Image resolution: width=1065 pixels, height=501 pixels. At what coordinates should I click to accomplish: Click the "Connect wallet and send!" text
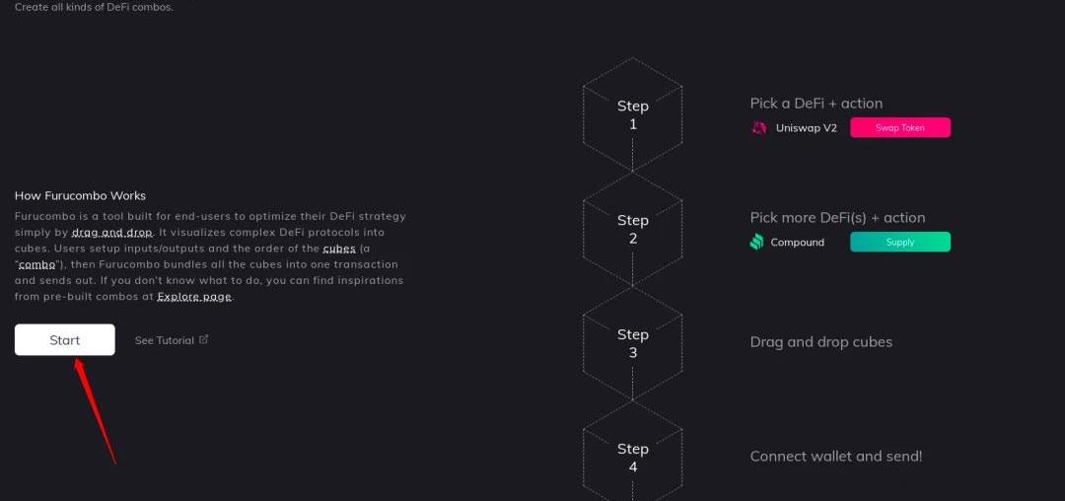(835, 457)
